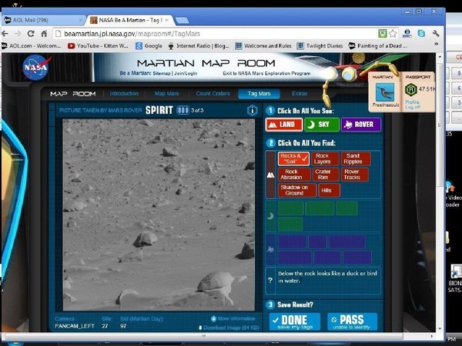Click the Skype extension icon
Image resolution: width=462 pixels, height=346 pixels.
(x=421, y=34)
